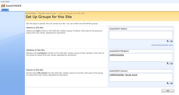This screenshot has height=95, width=179.
Task: Select CAMPUS\tichitte in Owners box
Action: (x=117, y=75)
